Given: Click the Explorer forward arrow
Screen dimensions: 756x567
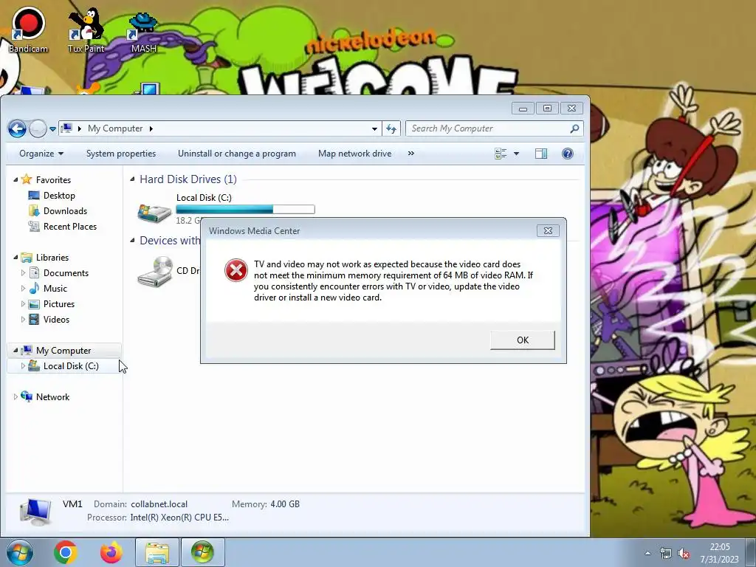Looking at the screenshot, I should tap(38, 128).
